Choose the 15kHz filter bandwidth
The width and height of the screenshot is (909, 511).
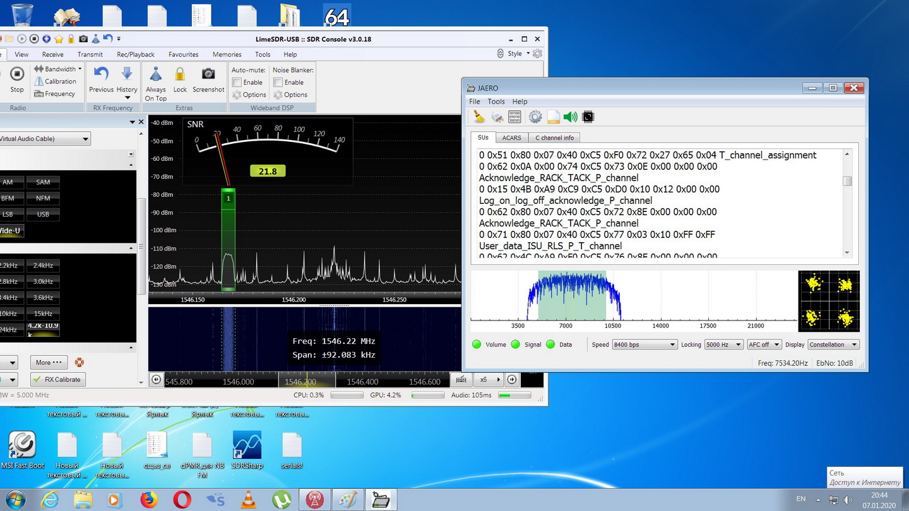tap(43, 314)
